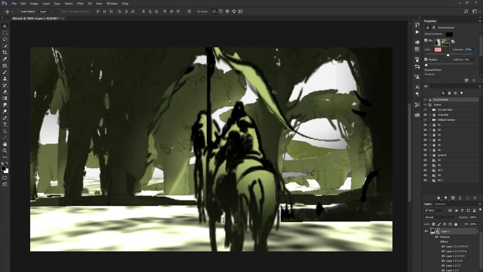Open the Swatches panel icon in the right dock

(417, 42)
